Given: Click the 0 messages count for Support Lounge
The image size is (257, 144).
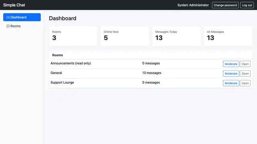Looking at the screenshot, I should tap(151, 83).
